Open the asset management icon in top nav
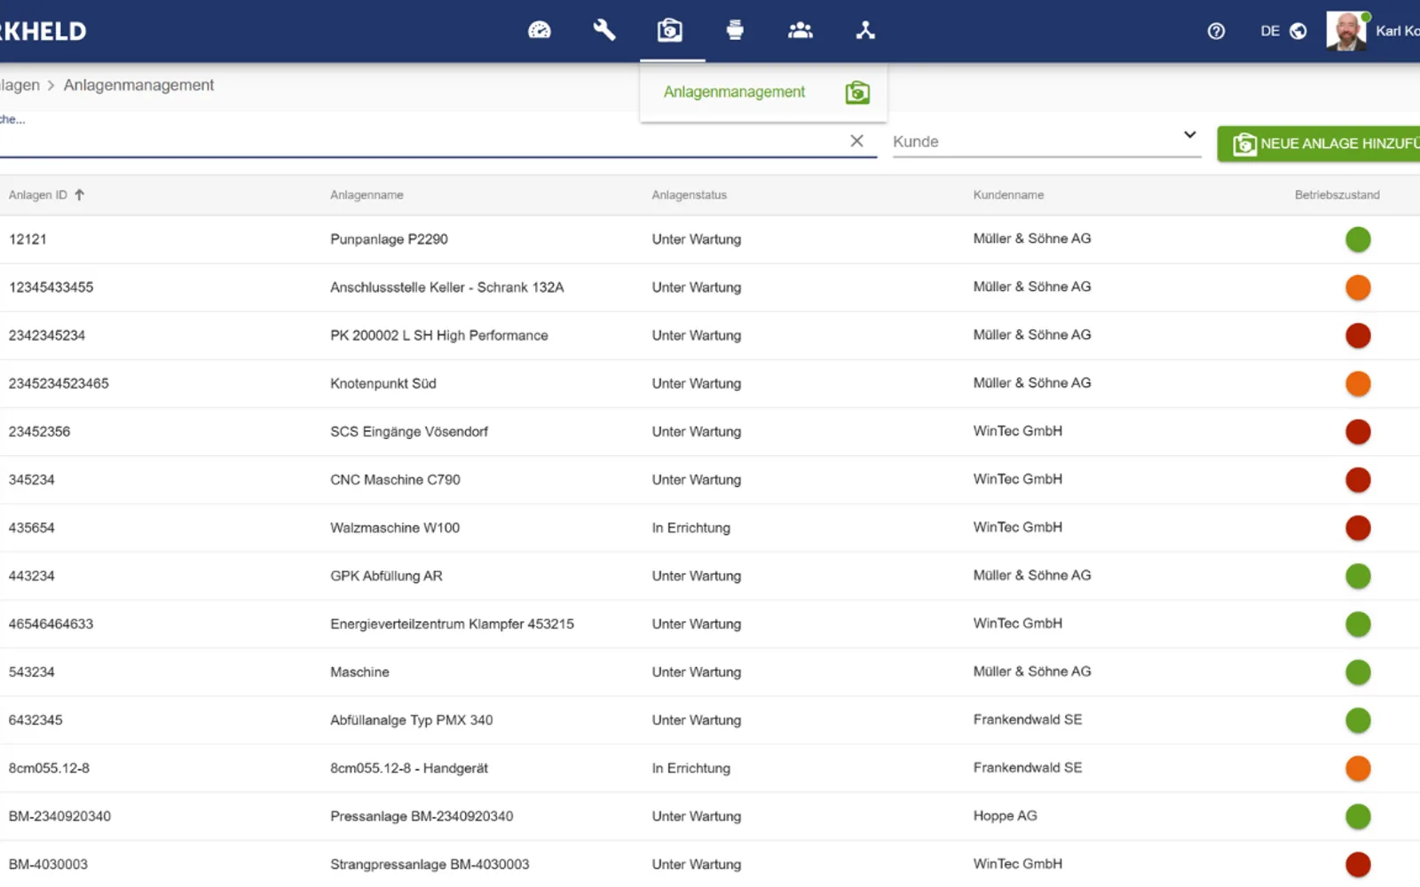1420x887 pixels. coord(670,30)
